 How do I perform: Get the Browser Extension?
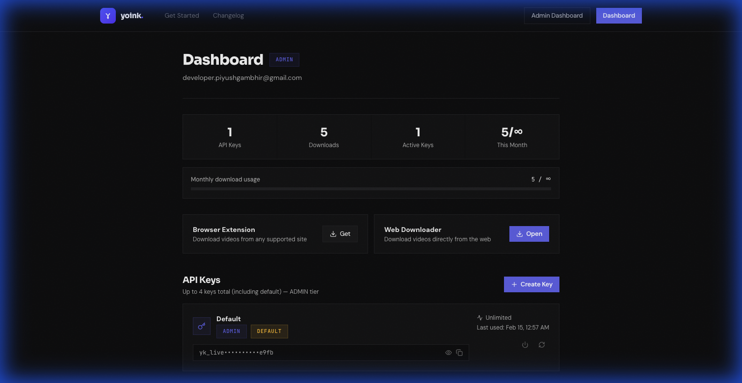(340, 234)
